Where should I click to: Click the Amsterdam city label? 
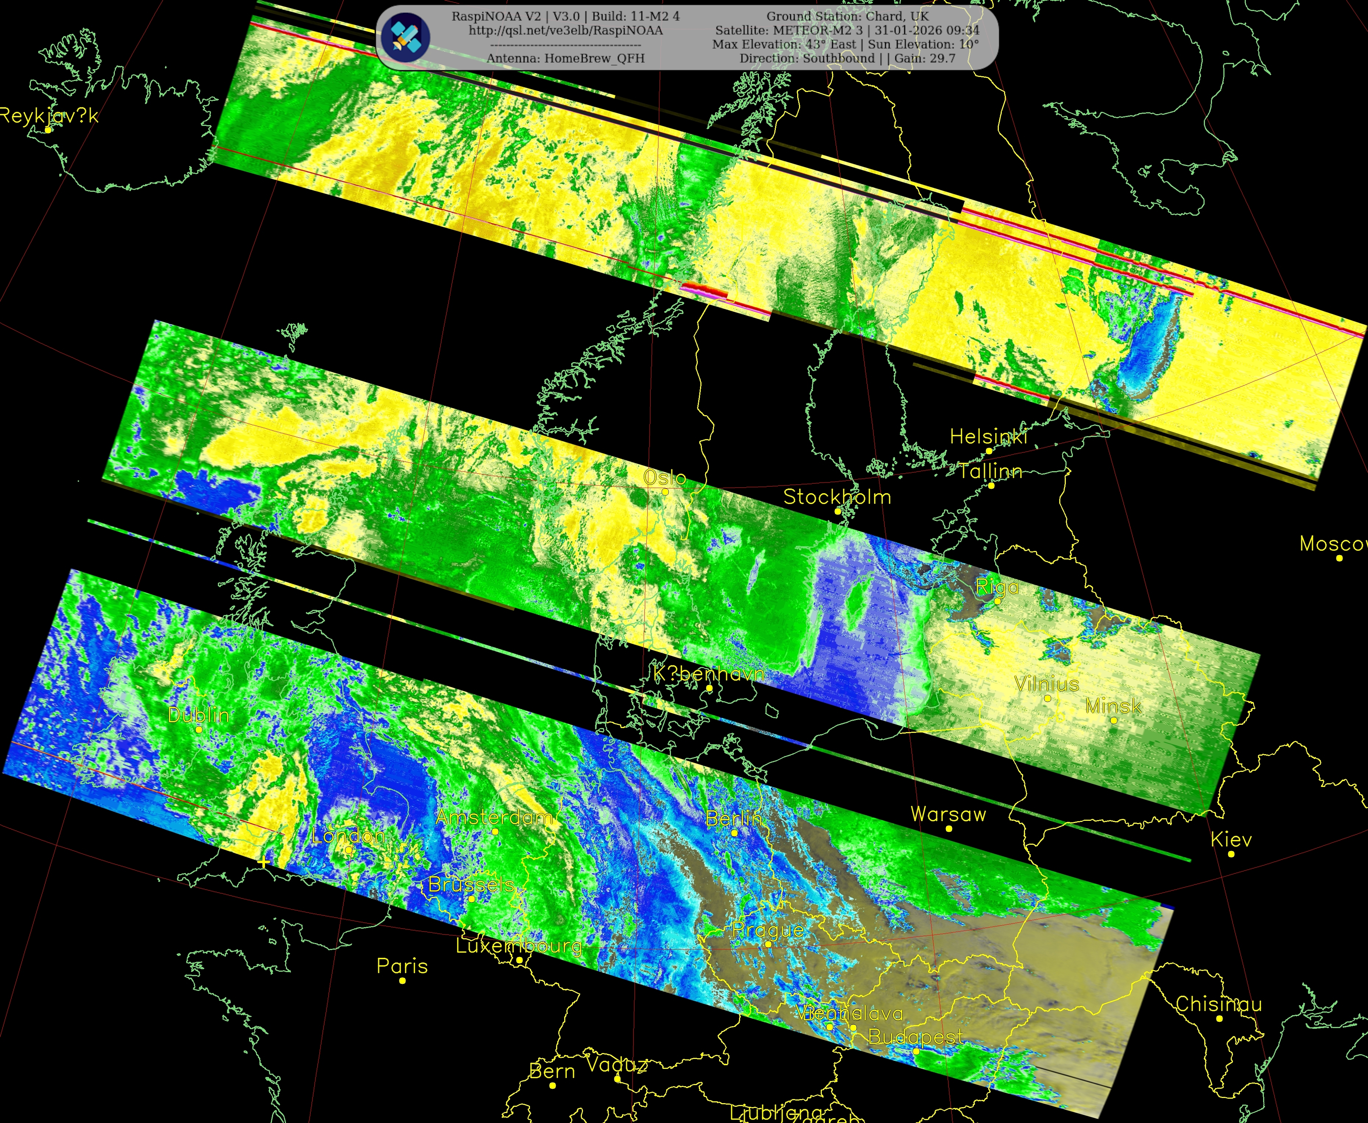coord(495,817)
